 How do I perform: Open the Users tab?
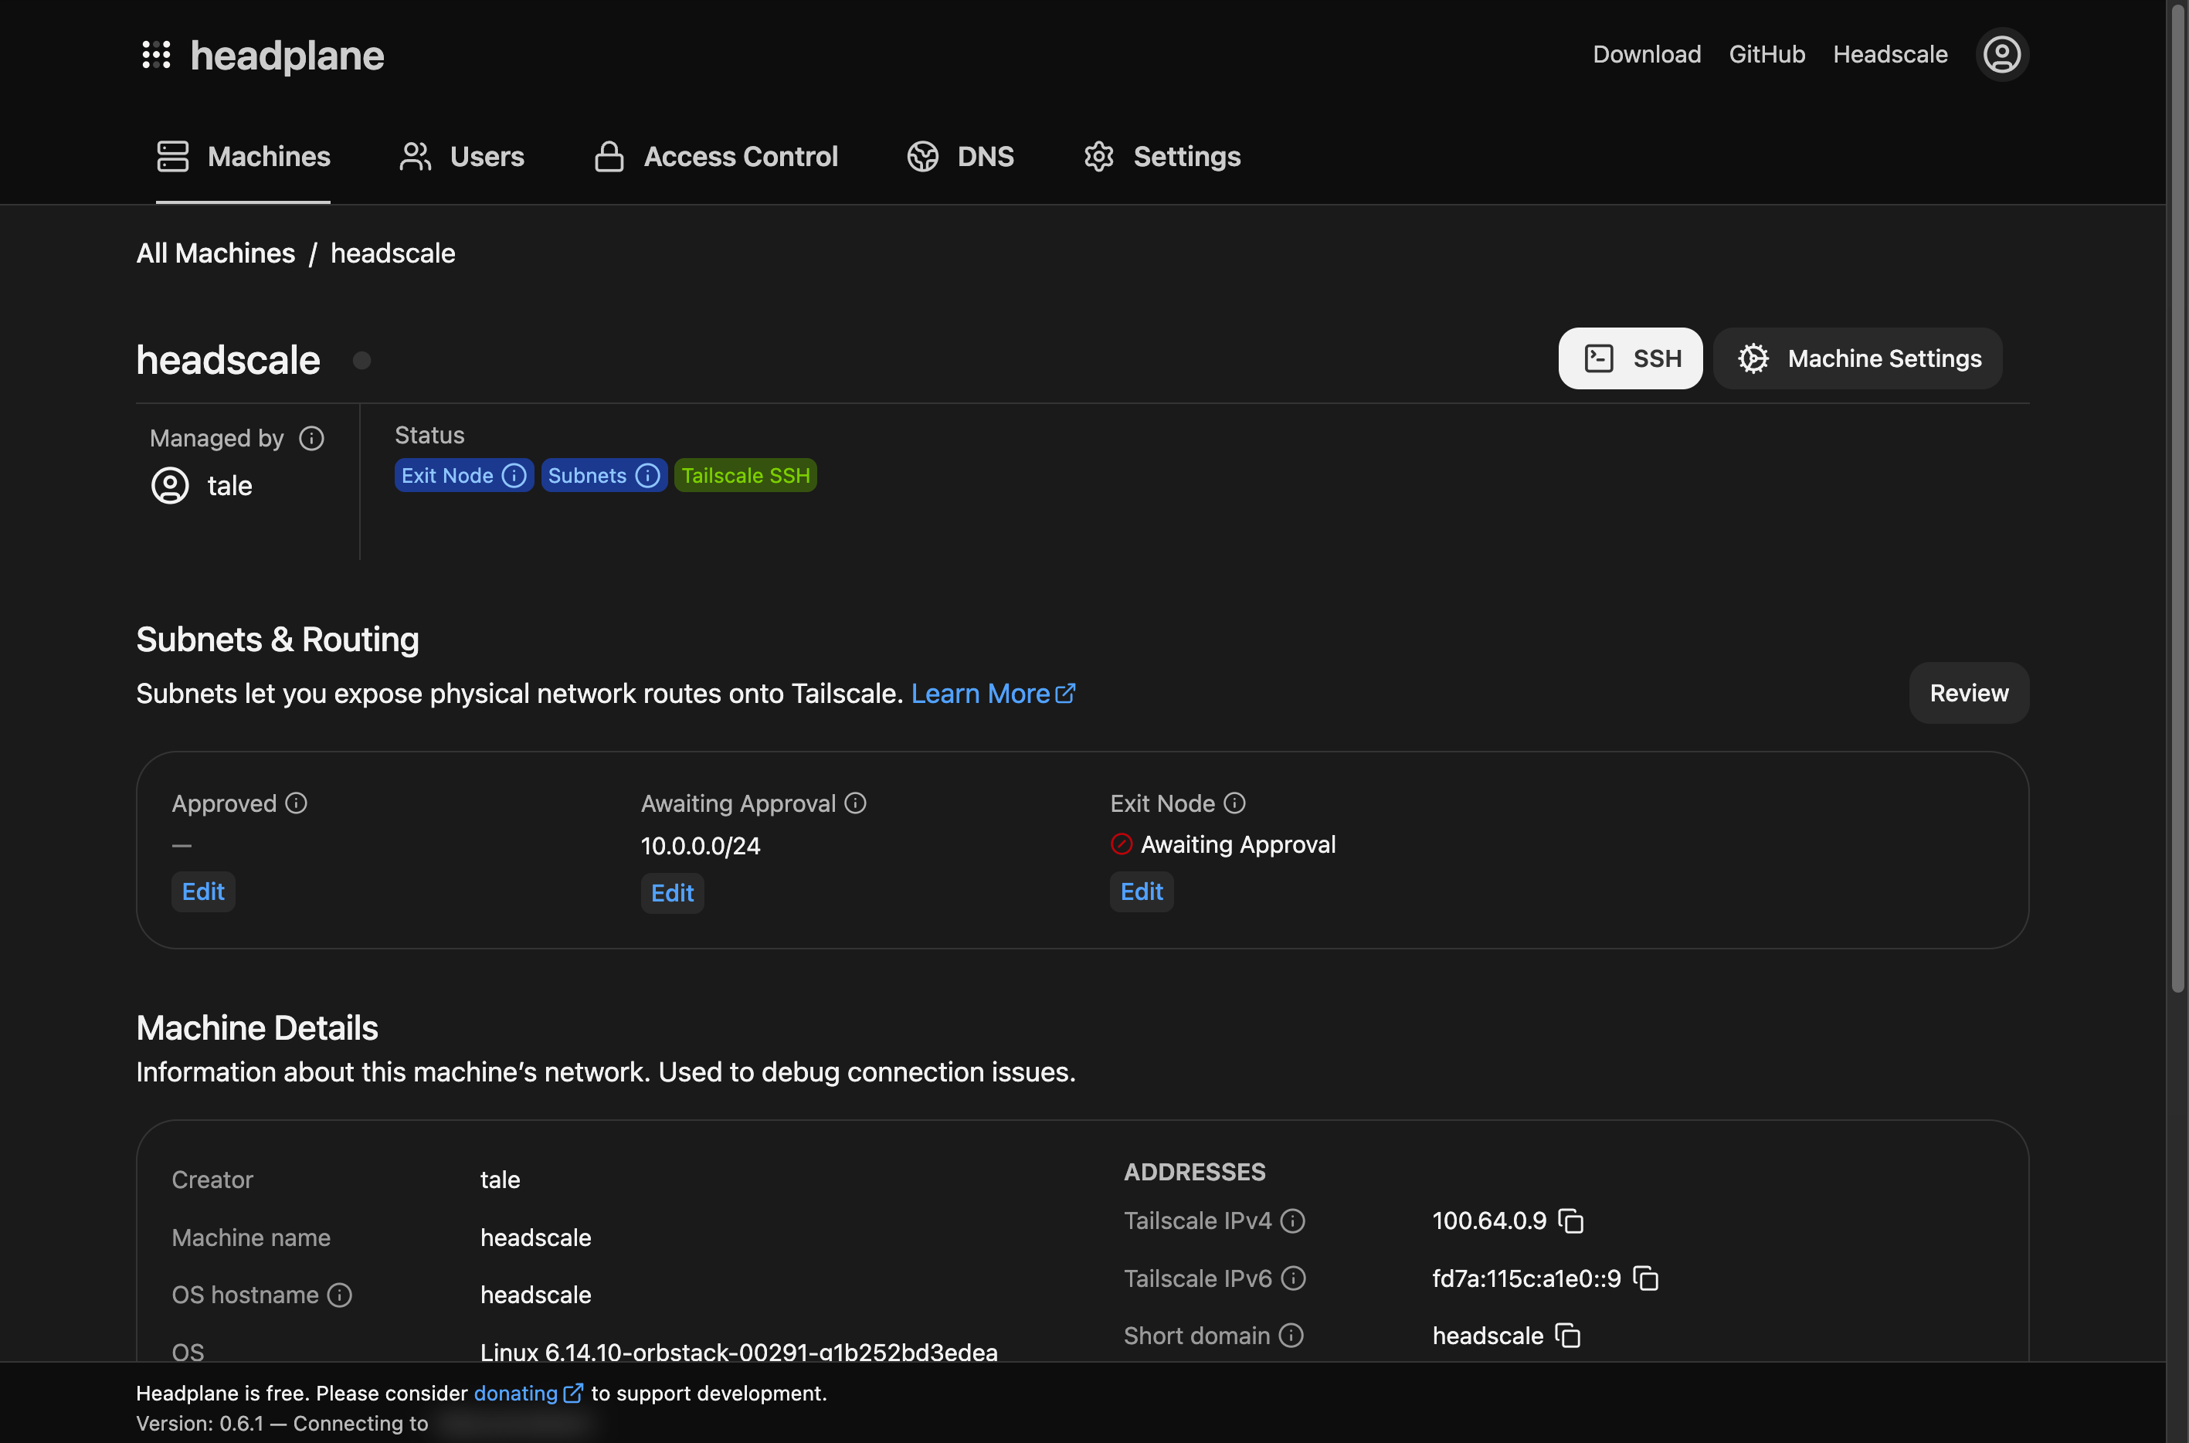[x=462, y=157]
